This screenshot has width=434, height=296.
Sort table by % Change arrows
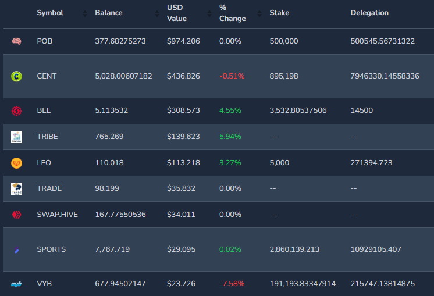(x=259, y=13)
